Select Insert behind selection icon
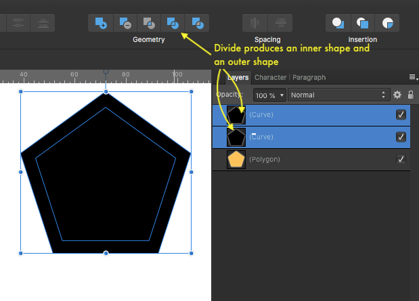This screenshot has height=301, width=419. click(338, 23)
